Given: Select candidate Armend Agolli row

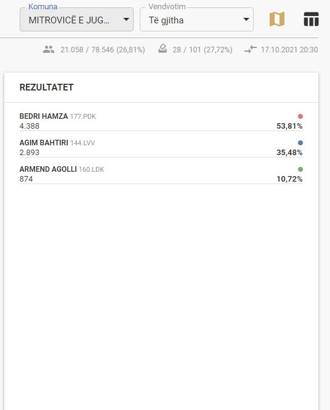Looking at the screenshot, I should 161,174.
